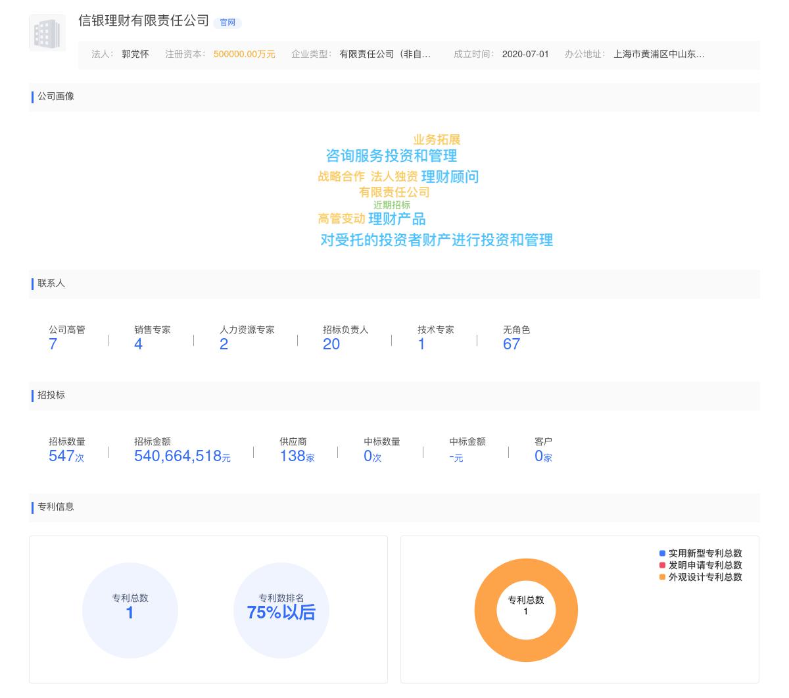Toggle 发明申请专利总数 series in legend
The image size is (789, 698).
coord(704,566)
